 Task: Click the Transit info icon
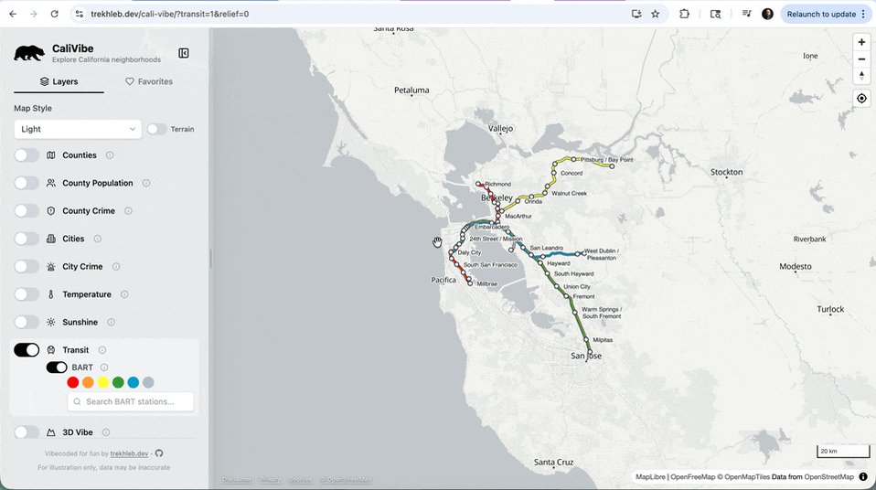pyautogui.click(x=101, y=350)
